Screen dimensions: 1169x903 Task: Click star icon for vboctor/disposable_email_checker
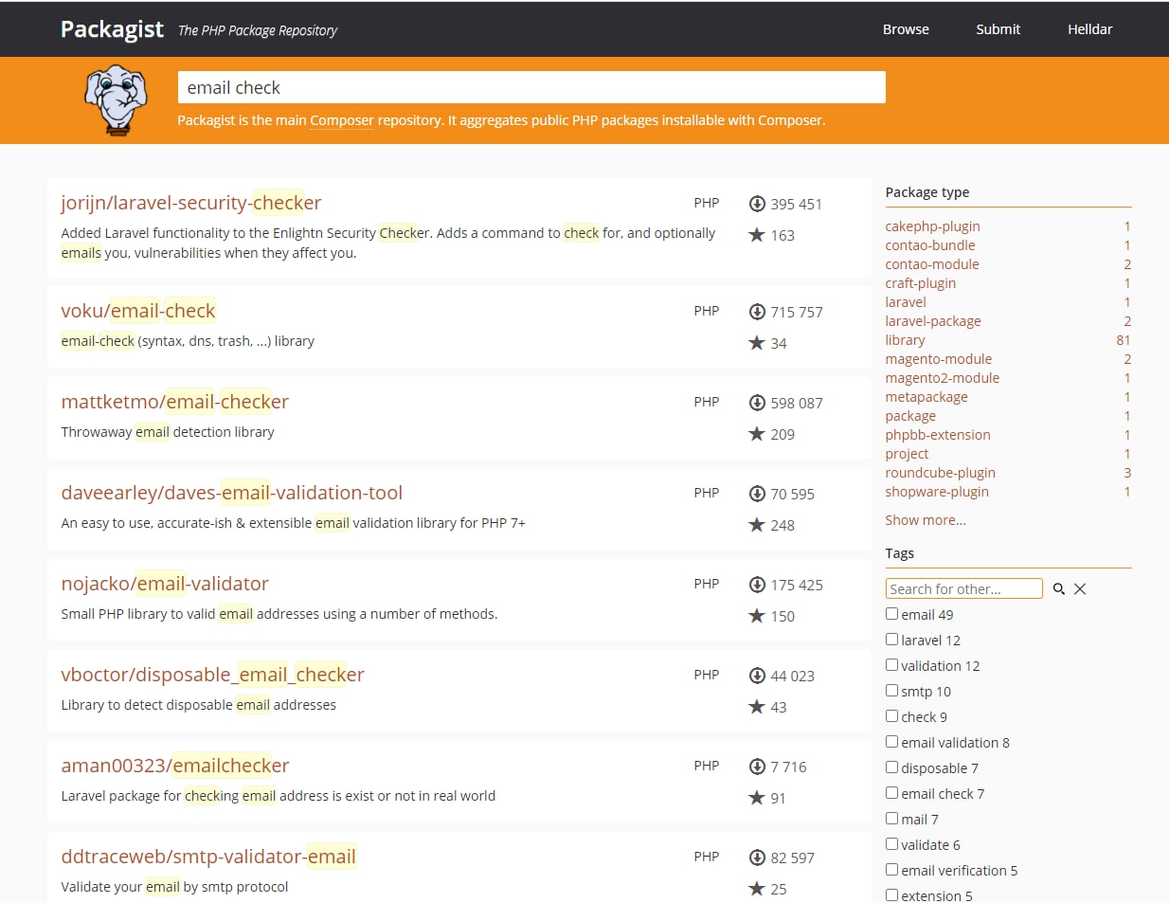[x=757, y=707]
